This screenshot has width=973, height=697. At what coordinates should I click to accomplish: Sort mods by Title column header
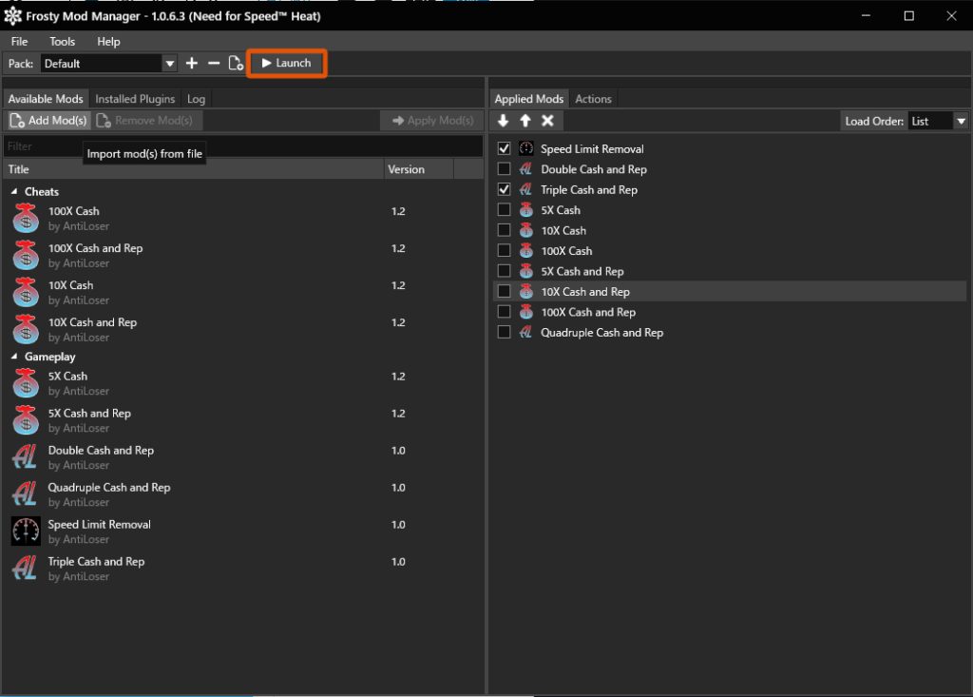pos(194,169)
